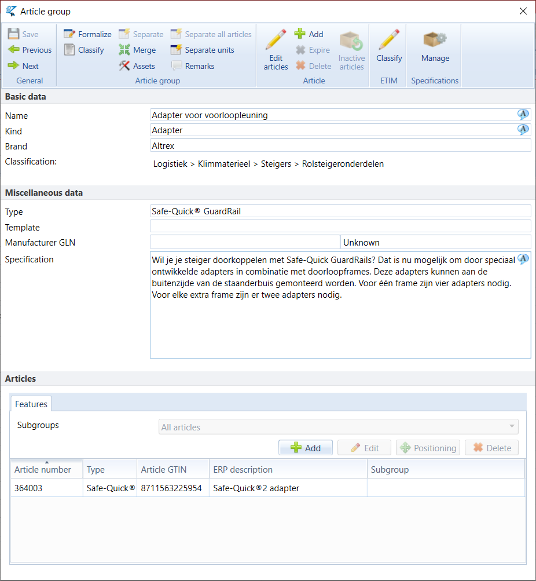Click the translate icon beside the Kind field

tap(523, 129)
